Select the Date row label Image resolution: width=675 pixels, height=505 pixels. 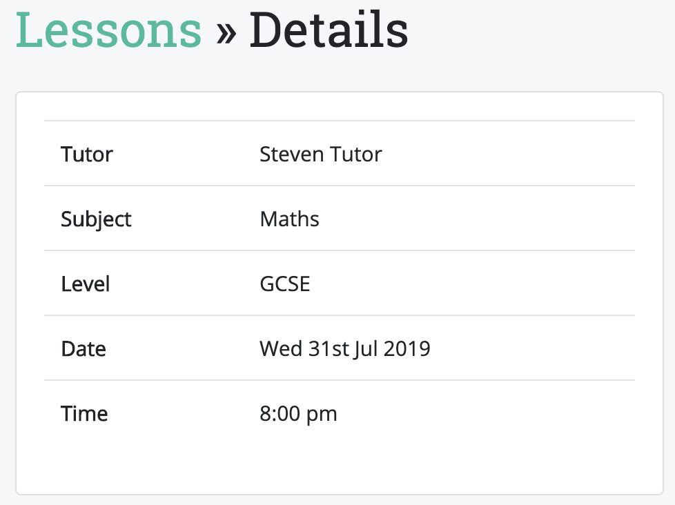click(x=84, y=348)
